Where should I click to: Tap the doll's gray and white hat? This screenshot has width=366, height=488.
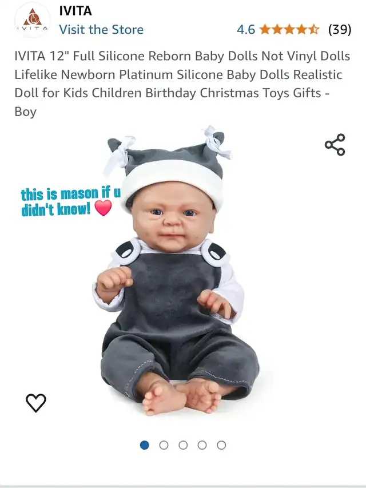[x=169, y=168]
